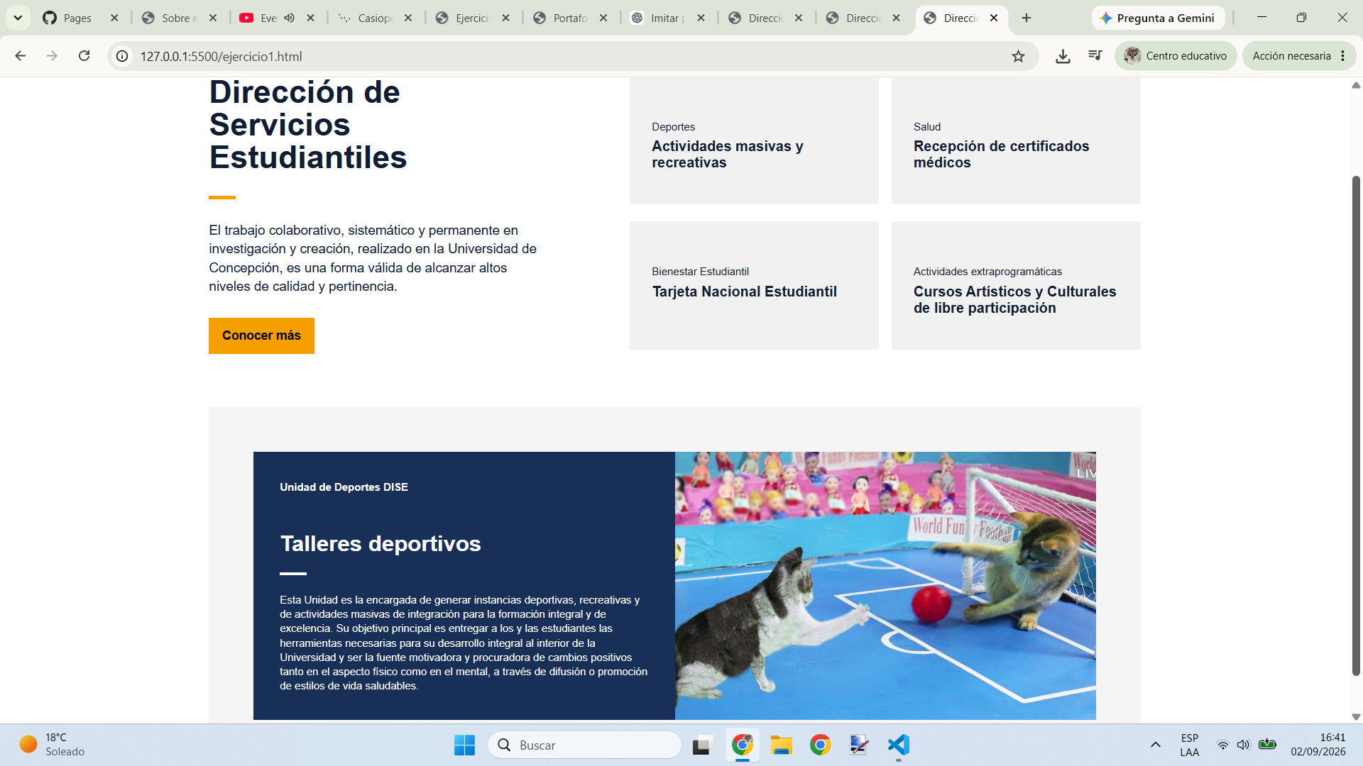Open Tarjeta Nacional Estudiantil card
The height and width of the screenshot is (766, 1363).
(754, 285)
